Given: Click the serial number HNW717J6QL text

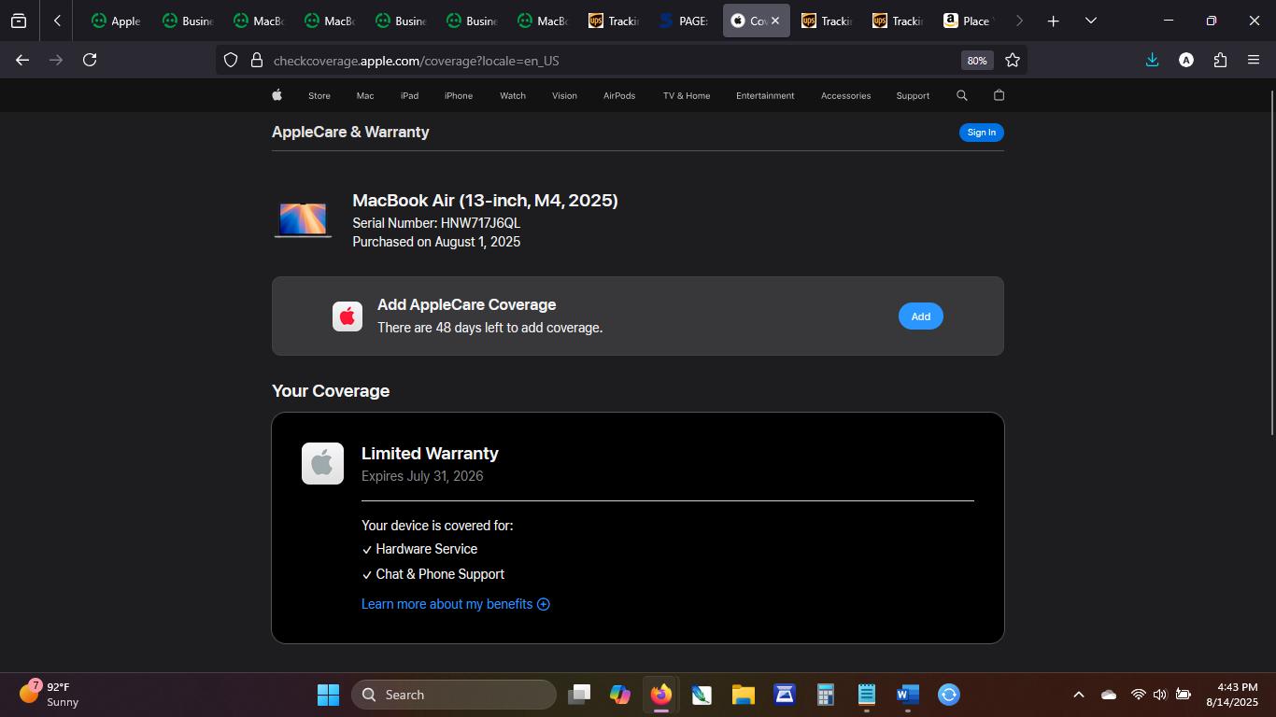Looking at the screenshot, I should tap(480, 223).
